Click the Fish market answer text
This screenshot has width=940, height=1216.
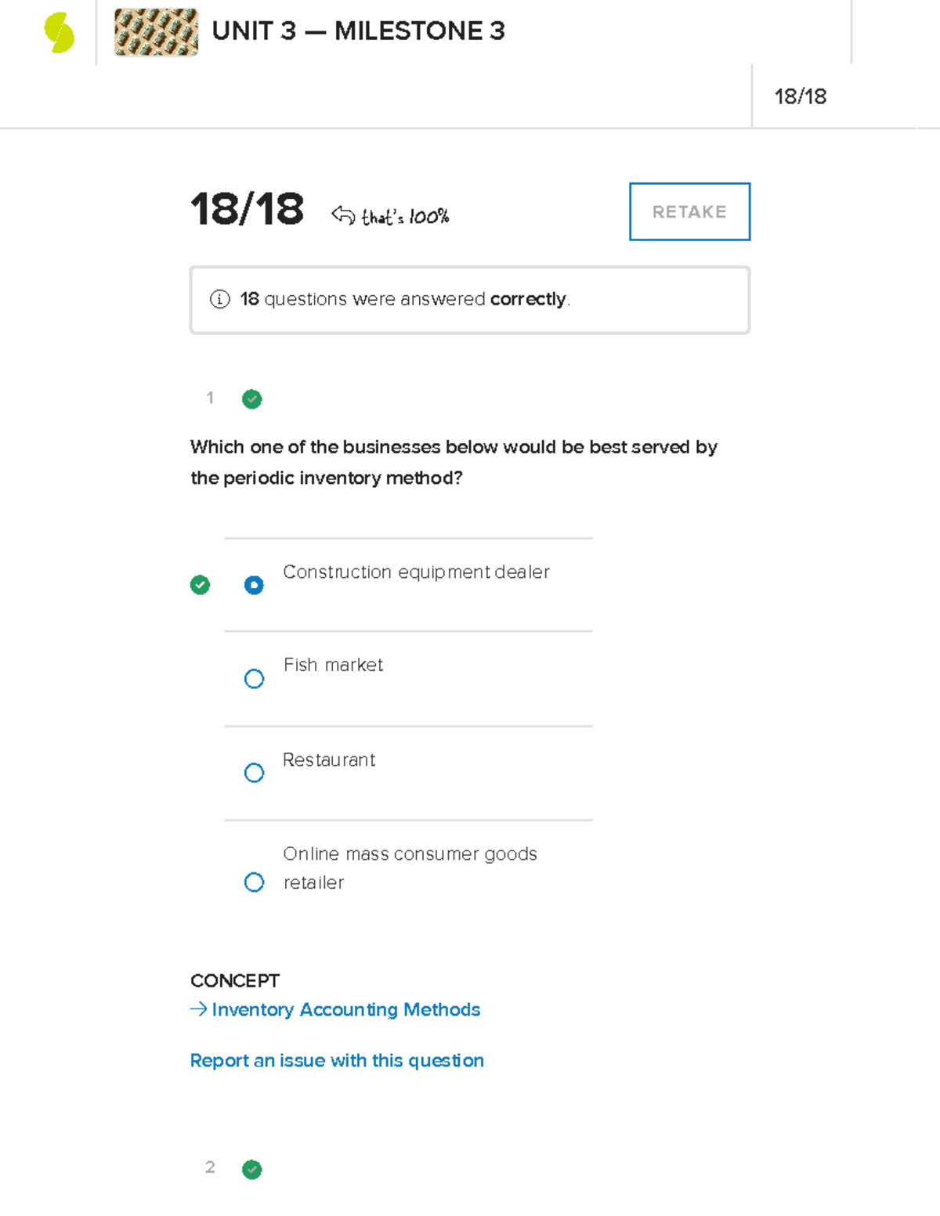(333, 665)
